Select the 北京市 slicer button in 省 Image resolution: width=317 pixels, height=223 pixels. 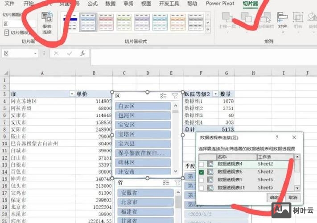(x=145, y=202)
